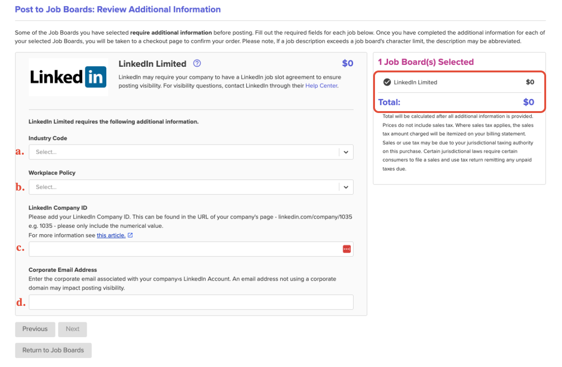The image size is (562, 367).
Task: Click the 'Industry Code' field label
Action: click(x=48, y=139)
